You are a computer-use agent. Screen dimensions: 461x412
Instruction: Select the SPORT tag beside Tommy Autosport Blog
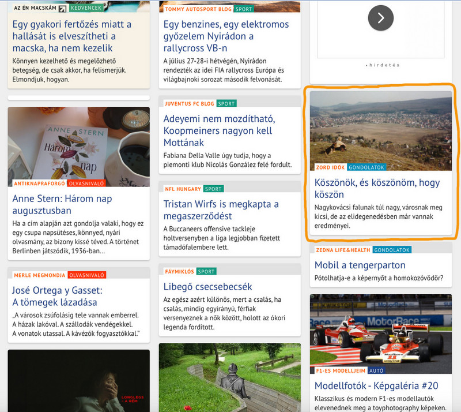(244, 9)
